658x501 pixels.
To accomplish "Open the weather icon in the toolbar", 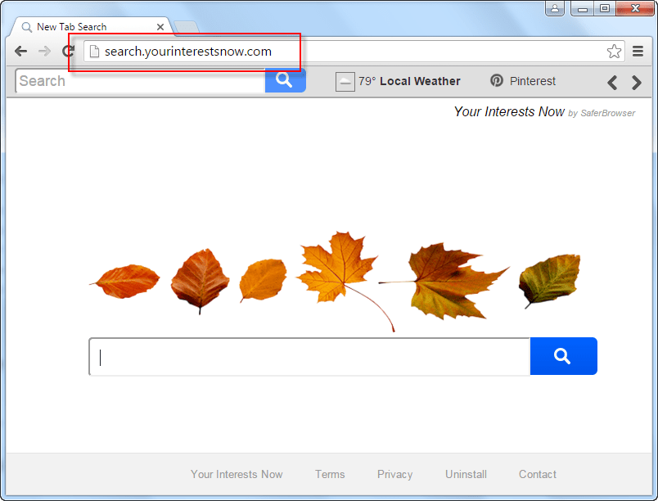I will pos(345,81).
